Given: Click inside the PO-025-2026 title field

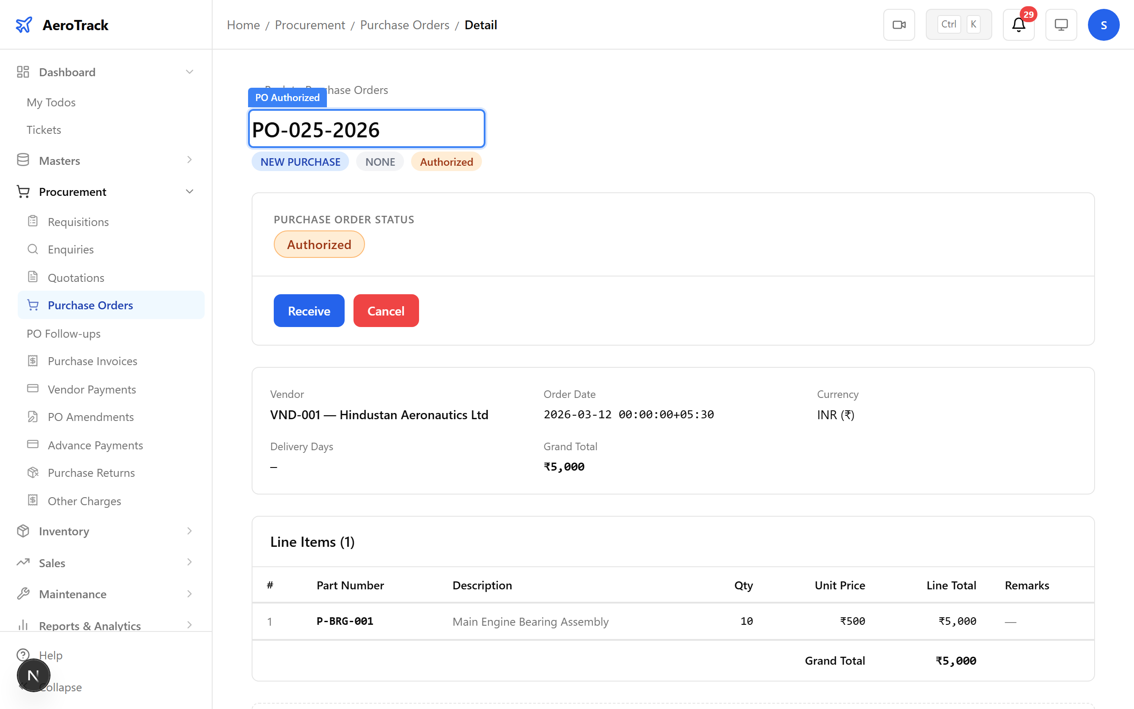Looking at the screenshot, I should pos(366,129).
